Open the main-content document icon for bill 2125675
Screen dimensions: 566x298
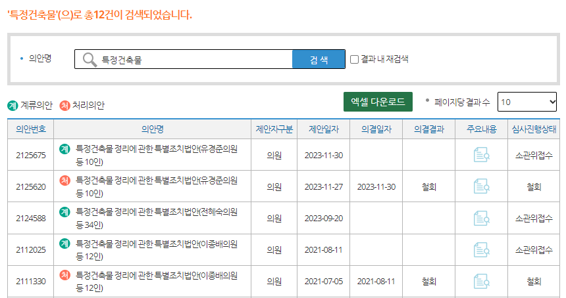pyautogui.click(x=482, y=155)
